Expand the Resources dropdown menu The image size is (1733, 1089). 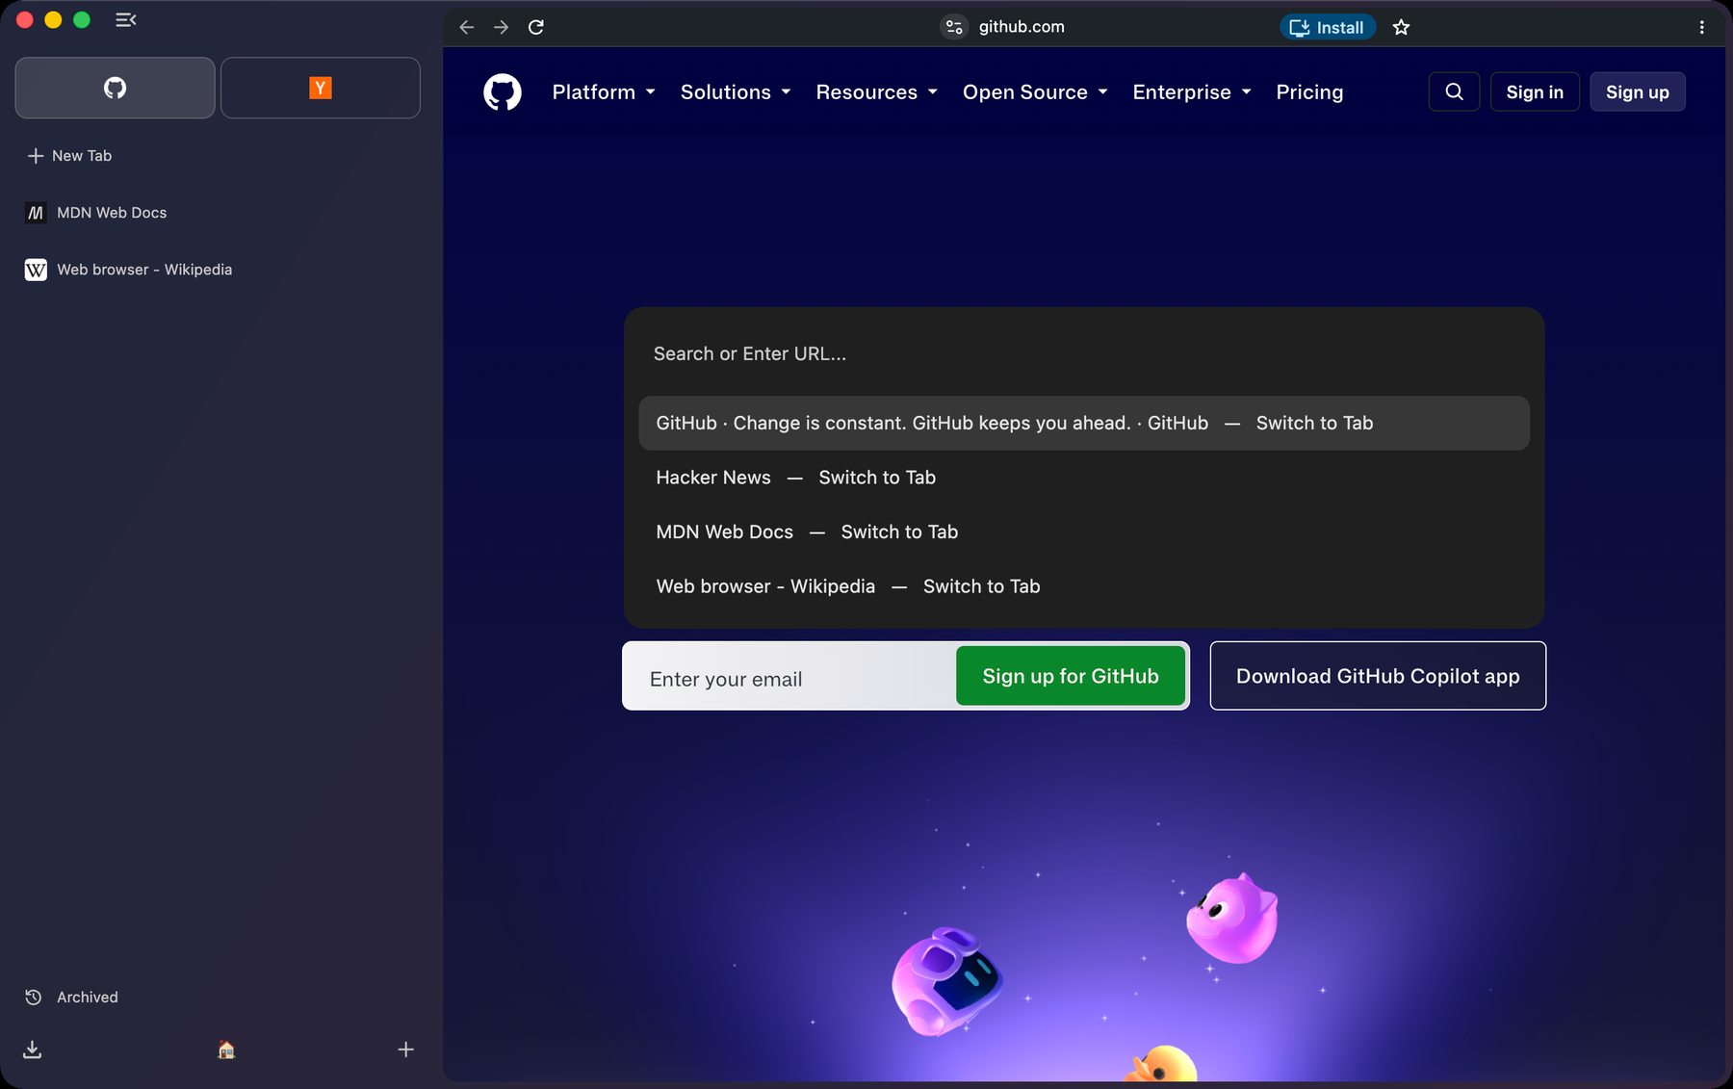tap(877, 92)
